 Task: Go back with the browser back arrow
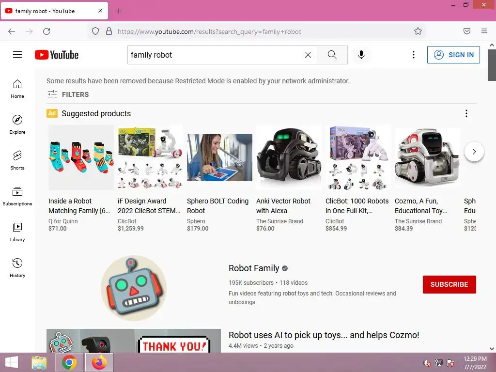click(x=12, y=31)
